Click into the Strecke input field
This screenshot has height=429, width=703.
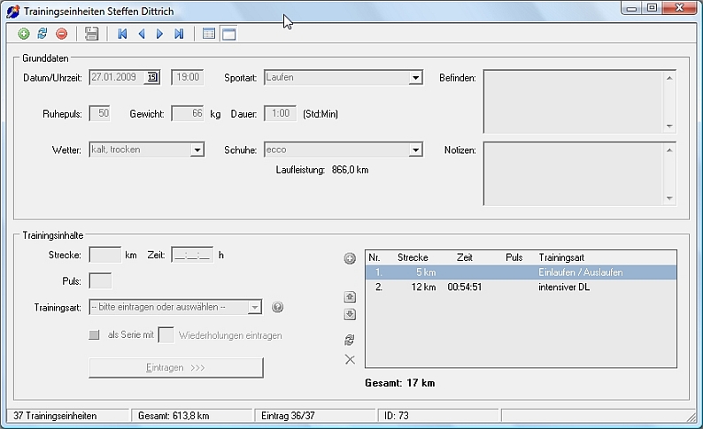pos(105,255)
